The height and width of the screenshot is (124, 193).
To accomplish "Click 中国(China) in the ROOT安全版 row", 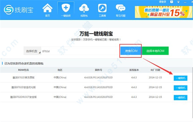I will 60,97.
